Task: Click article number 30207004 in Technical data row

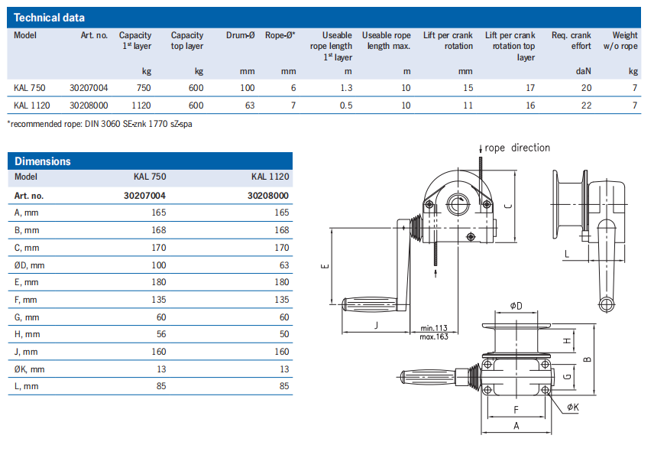Action: point(90,88)
